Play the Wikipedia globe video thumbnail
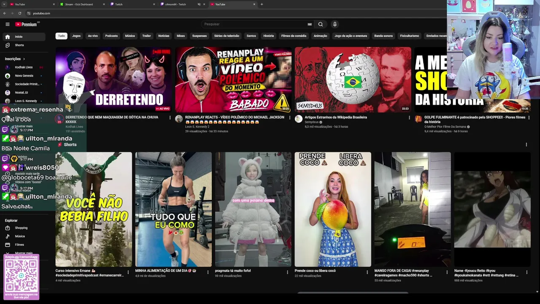The height and width of the screenshot is (304, 540). coord(353,80)
